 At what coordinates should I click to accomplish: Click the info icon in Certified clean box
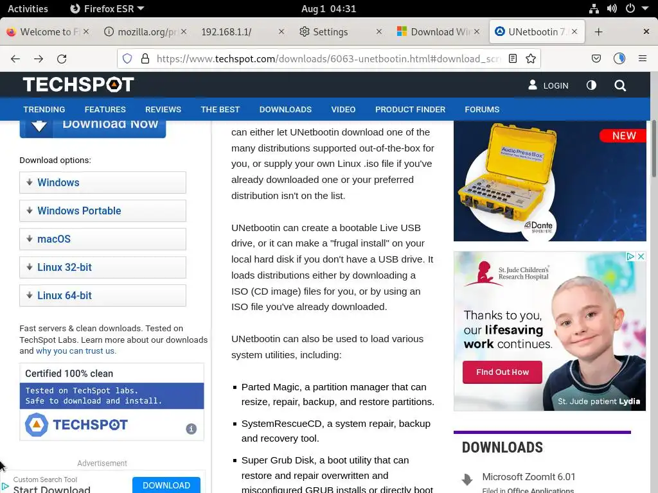tap(191, 429)
